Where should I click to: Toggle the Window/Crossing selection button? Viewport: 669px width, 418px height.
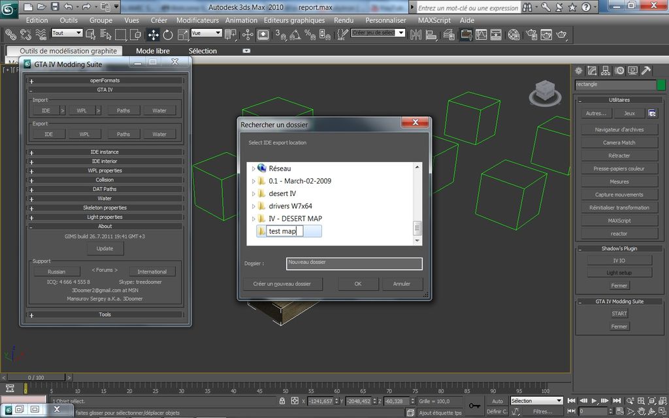[x=136, y=35]
